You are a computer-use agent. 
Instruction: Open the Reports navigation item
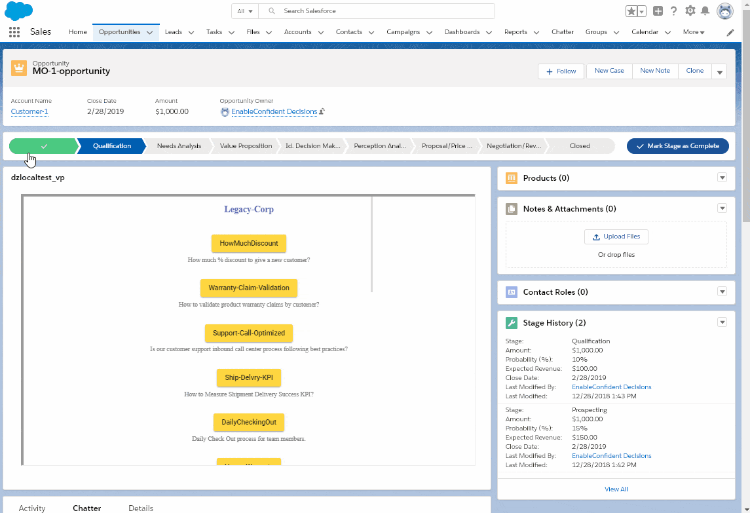517,31
